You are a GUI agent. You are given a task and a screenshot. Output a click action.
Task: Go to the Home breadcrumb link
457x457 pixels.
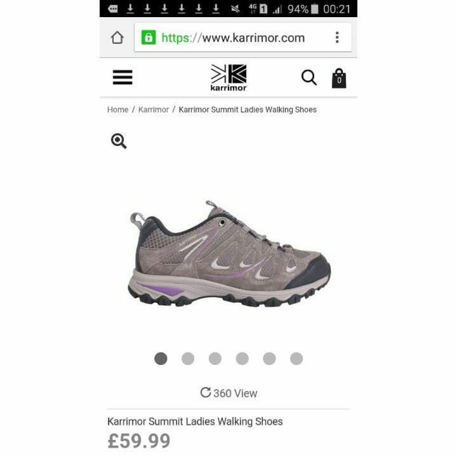tap(118, 110)
